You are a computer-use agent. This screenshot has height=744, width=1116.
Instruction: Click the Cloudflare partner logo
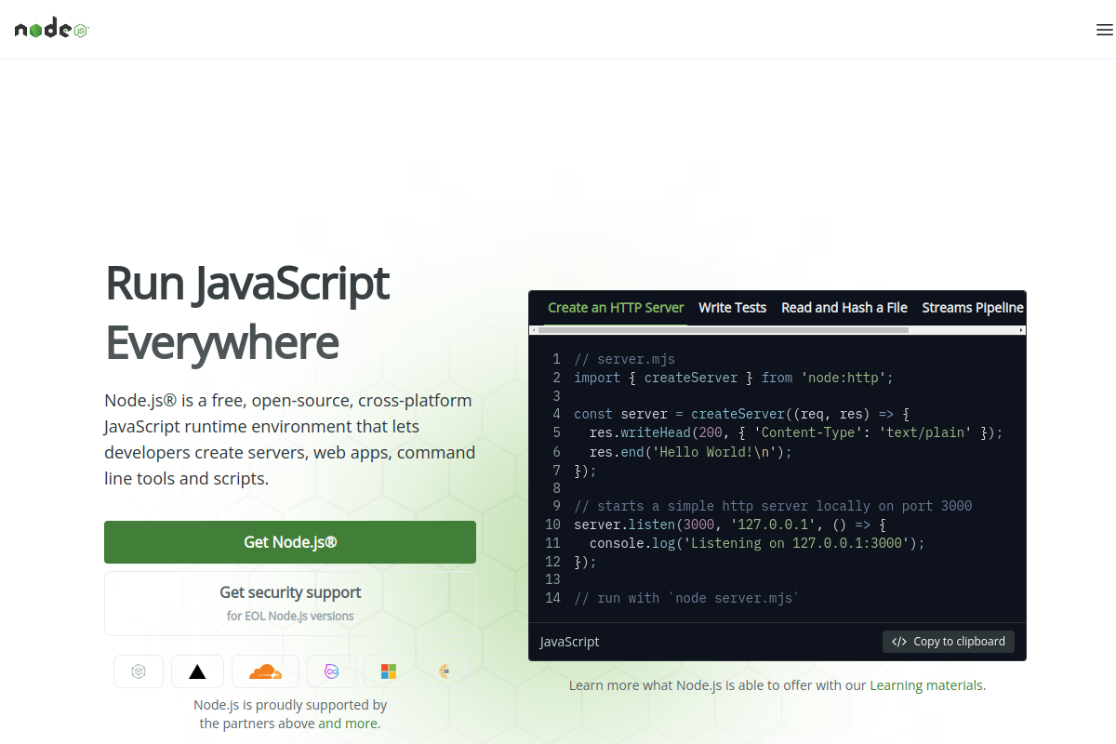265,671
